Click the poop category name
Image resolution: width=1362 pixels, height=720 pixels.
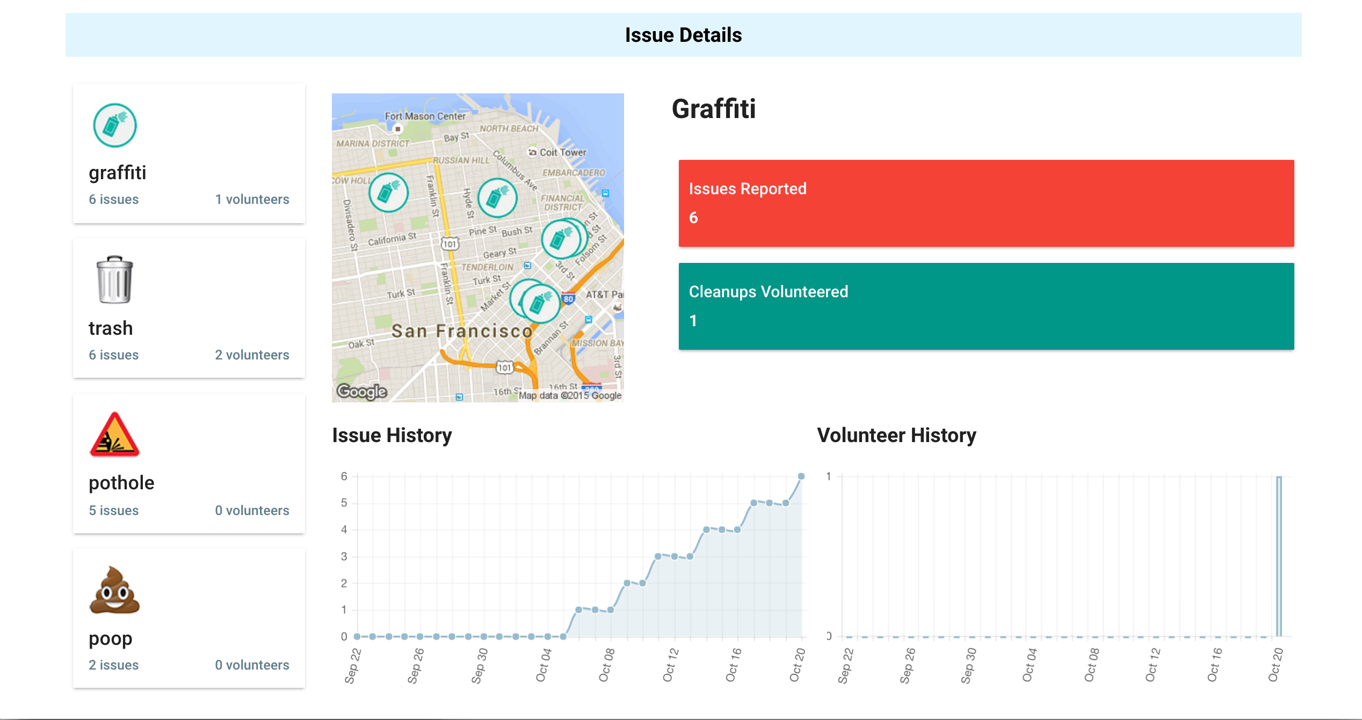tap(110, 638)
